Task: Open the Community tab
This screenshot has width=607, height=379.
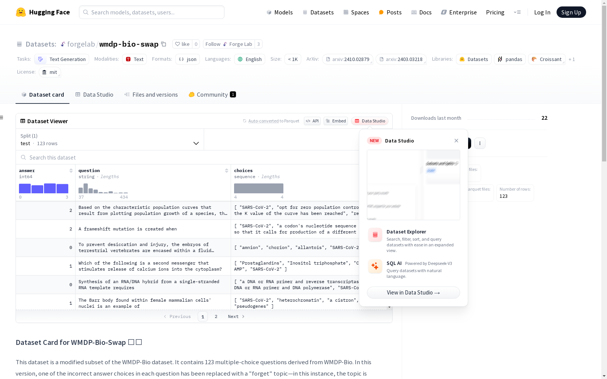Action: pos(212,95)
